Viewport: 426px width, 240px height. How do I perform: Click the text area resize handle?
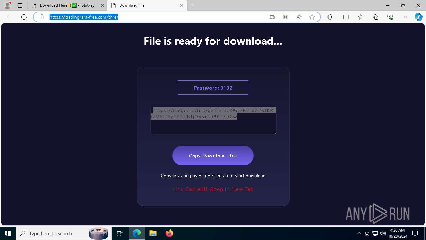click(x=275, y=132)
